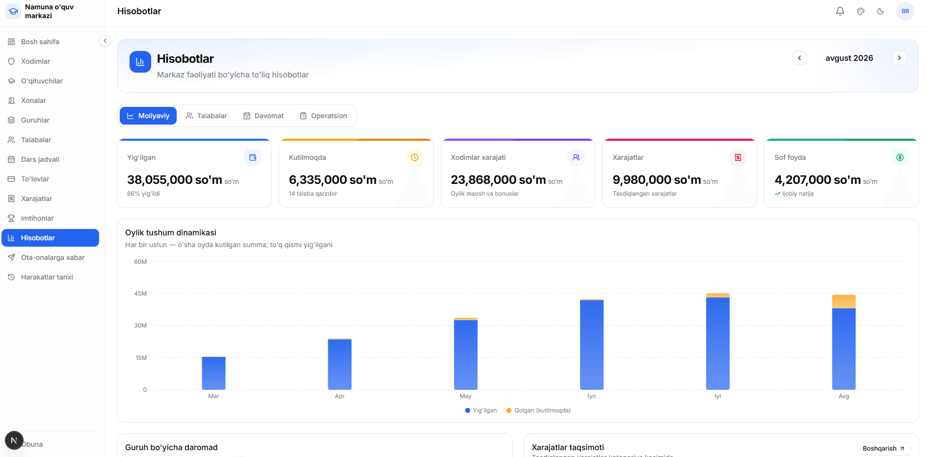Viewport: 927px width, 457px height.
Task: Click the Boshqarish button
Action: pos(884,449)
